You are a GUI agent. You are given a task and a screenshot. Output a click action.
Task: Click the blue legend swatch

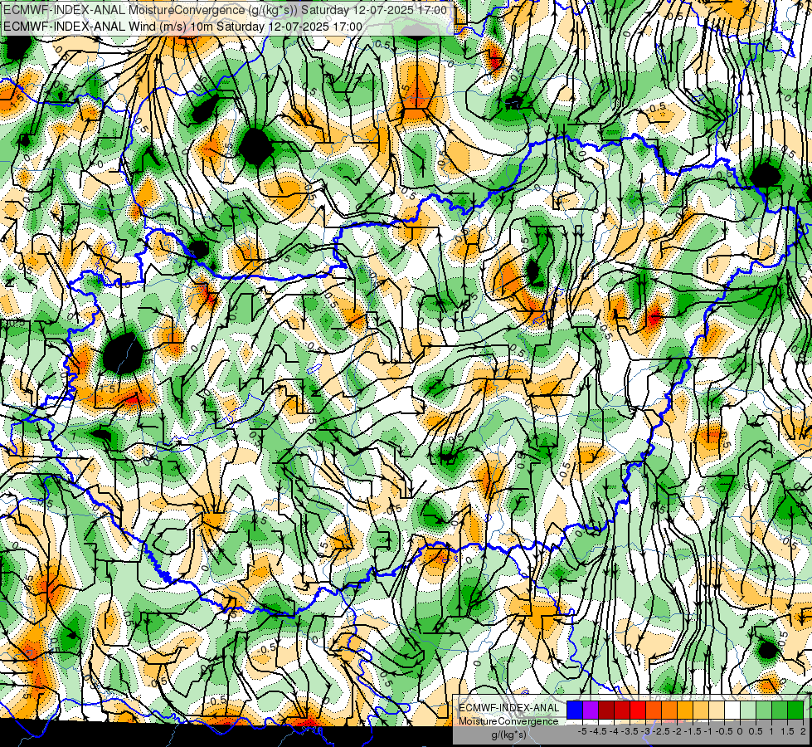point(575,710)
